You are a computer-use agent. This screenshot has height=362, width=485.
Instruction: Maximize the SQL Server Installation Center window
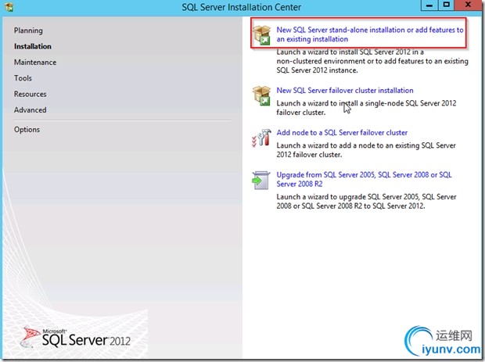click(447, 5)
